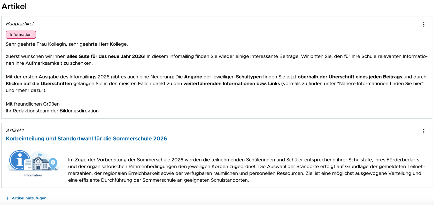Click the school building in the article illustration
The width and height of the screenshot is (434, 205).
pyautogui.click(x=40, y=162)
